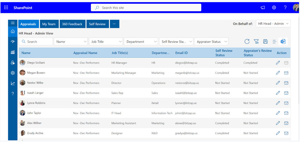Click the more options ellipsis tab button
This screenshot has width=300, height=142.
[114, 24]
